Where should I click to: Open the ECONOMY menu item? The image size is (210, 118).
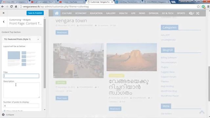81,13
